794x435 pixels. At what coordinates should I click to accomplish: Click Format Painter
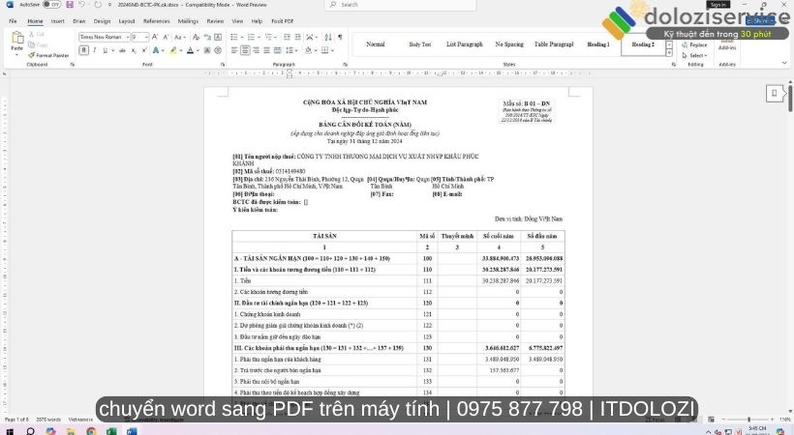[x=48, y=55]
